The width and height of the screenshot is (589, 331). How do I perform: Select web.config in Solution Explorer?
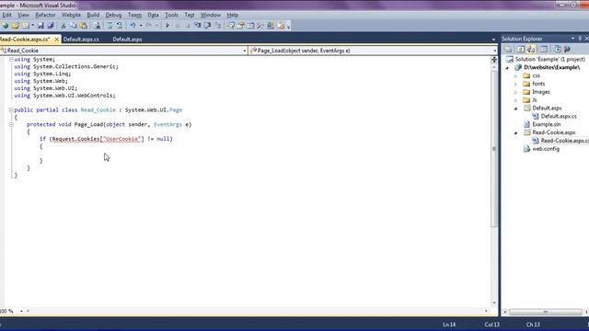tap(546, 149)
